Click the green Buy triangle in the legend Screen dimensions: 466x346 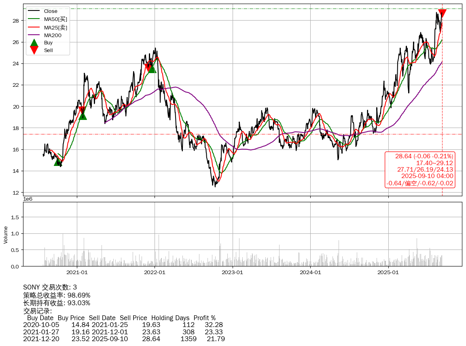[x=34, y=42]
